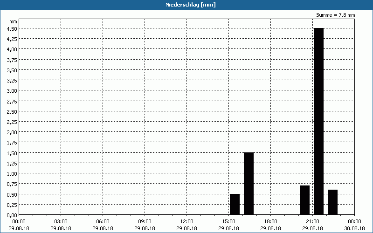
Task: Click the 3,75 y-axis label
Action: [12, 60]
